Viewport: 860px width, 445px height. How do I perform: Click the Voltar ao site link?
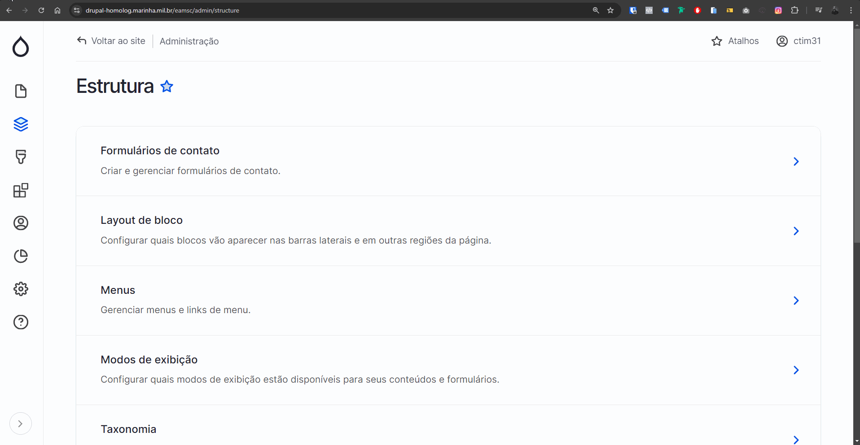[x=111, y=41]
